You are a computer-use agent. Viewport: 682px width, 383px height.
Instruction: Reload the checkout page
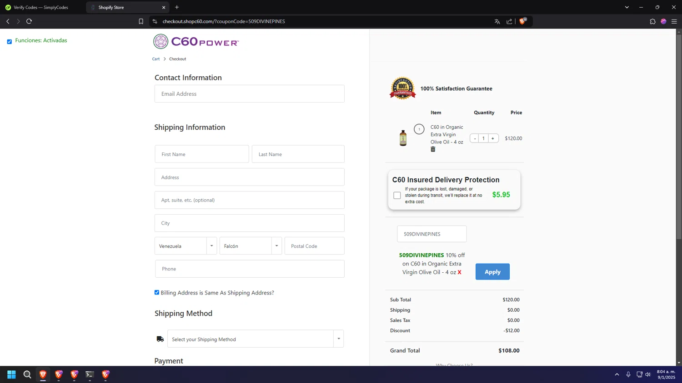click(x=29, y=21)
